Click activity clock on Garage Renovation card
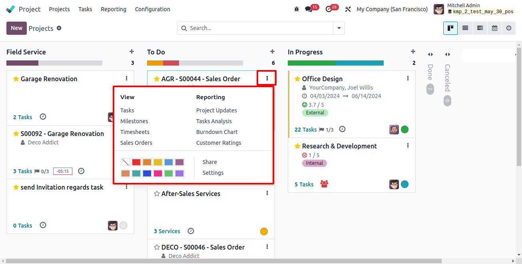The height and width of the screenshot is (264, 522). (x=43, y=117)
